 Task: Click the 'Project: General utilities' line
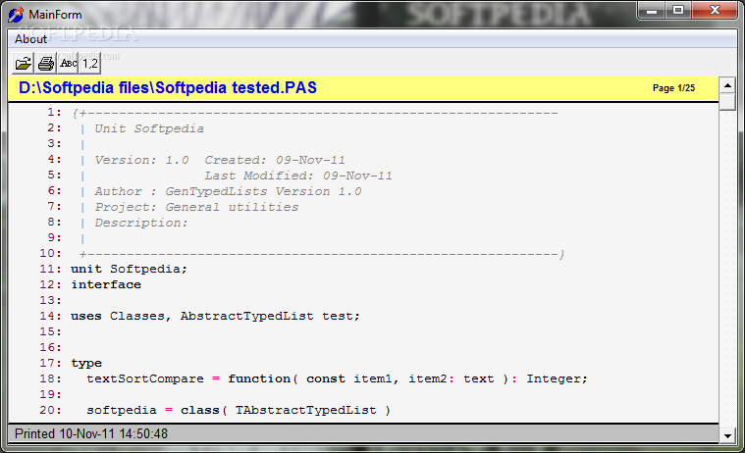pos(196,207)
